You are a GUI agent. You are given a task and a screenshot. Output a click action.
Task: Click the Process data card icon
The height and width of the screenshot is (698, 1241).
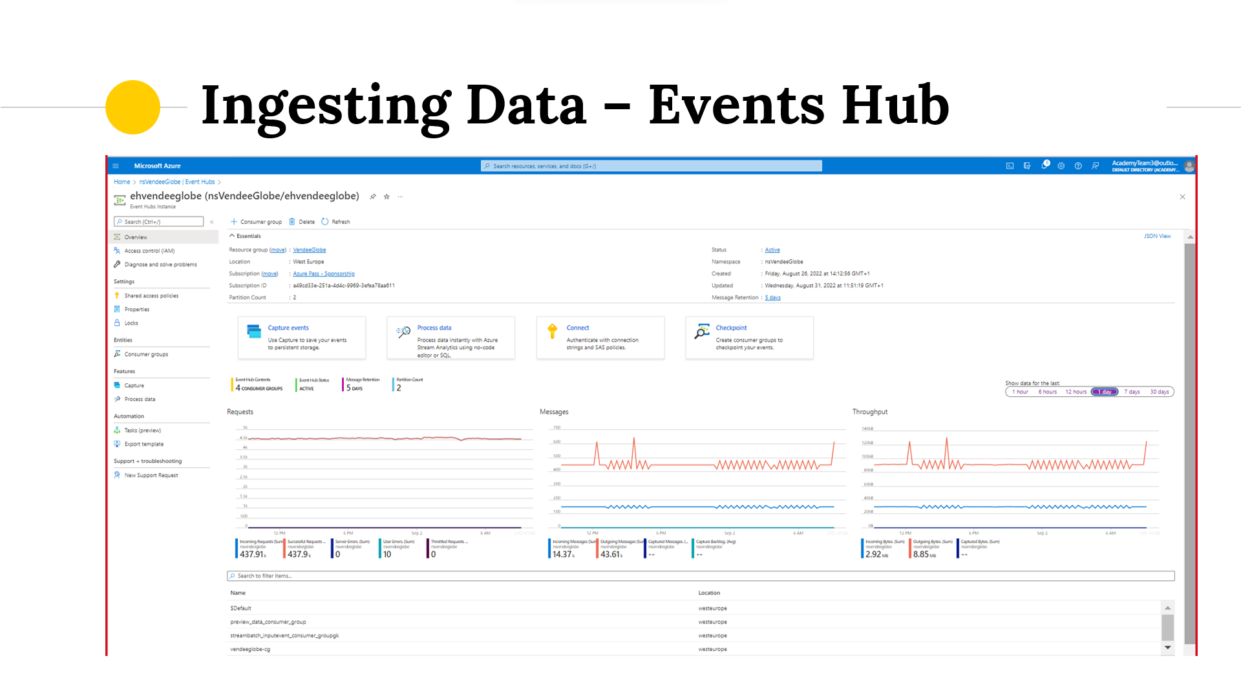pos(403,332)
